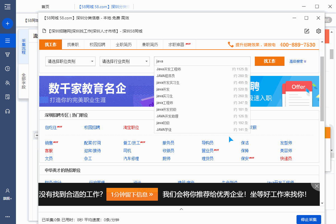Open the 客服 job link
Viewport: 336px width, 224px height.
point(49,151)
